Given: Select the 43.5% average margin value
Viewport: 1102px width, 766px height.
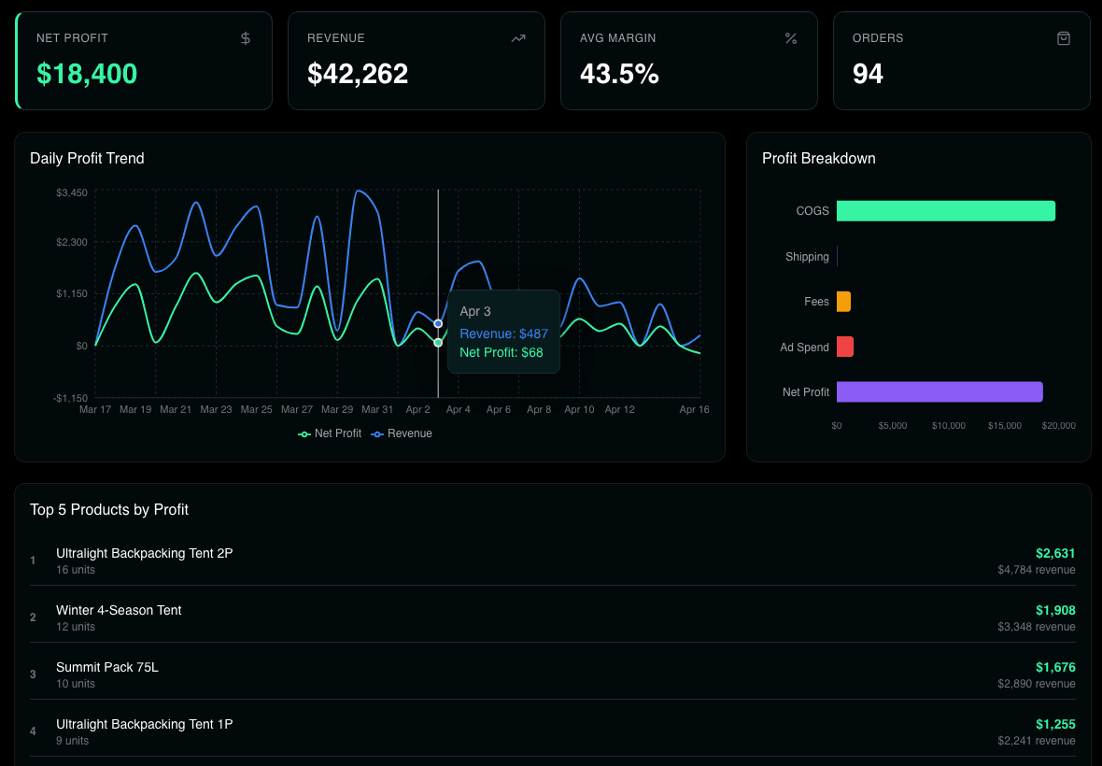Looking at the screenshot, I should click(x=619, y=74).
